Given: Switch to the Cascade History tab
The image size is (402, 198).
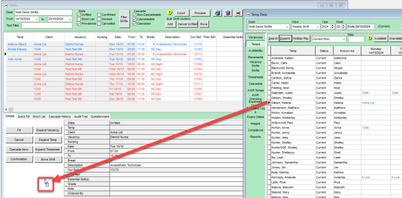Looking at the screenshot, I should tap(60, 117).
